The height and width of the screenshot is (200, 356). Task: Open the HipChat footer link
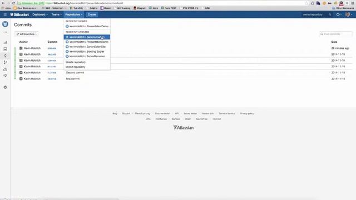[x=216, y=119]
